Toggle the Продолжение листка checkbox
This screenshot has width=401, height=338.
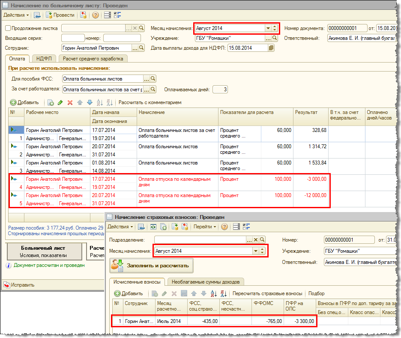tap(8, 28)
